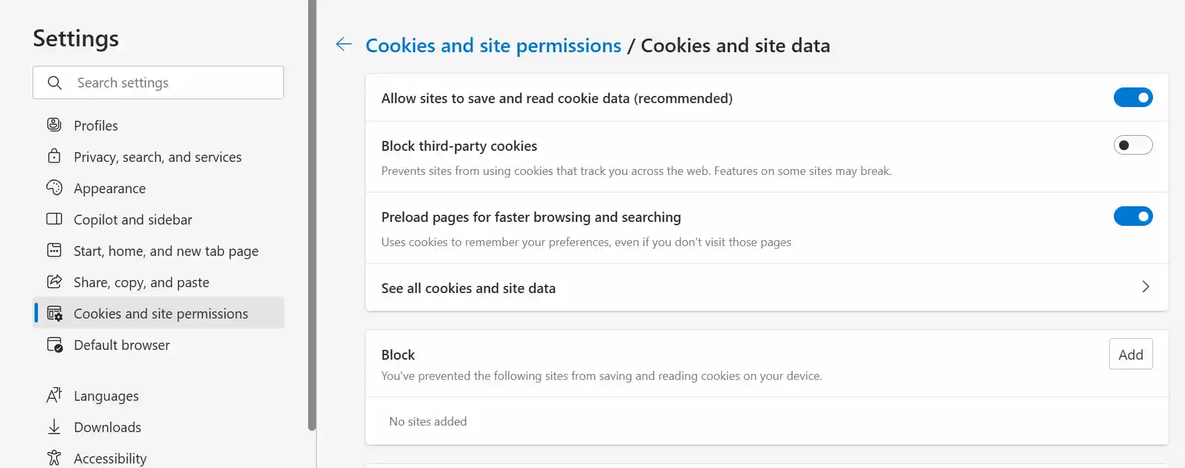Screen dimensions: 1185x468
Task: Select Cookies and site permissions in sidebar
Action: pos(161,313)
